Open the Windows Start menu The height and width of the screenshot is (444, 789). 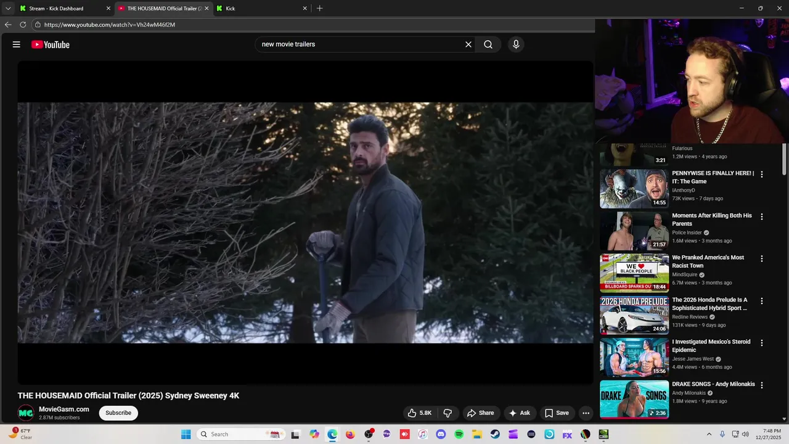coord(186,434)
